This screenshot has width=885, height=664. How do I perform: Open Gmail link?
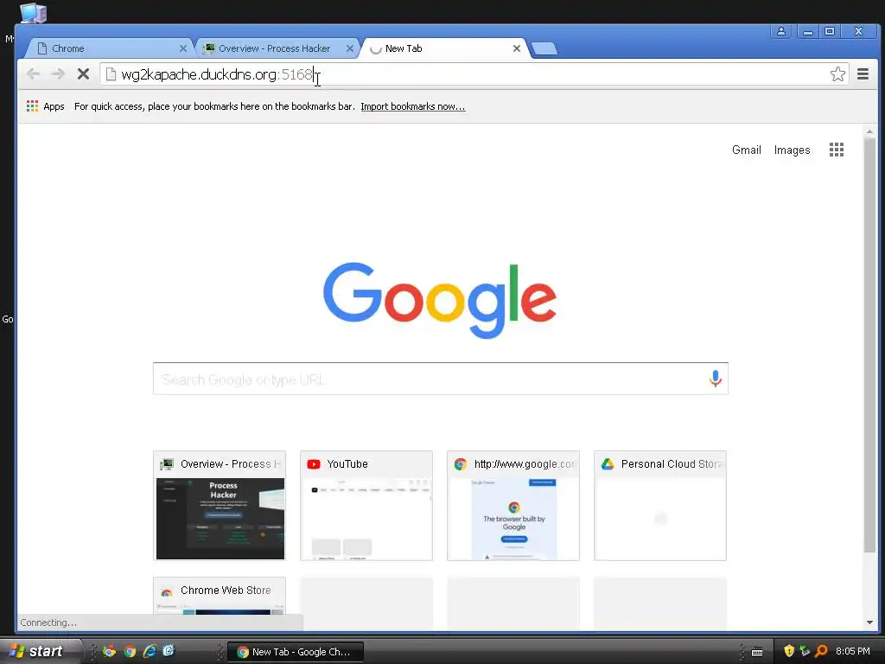746,150
